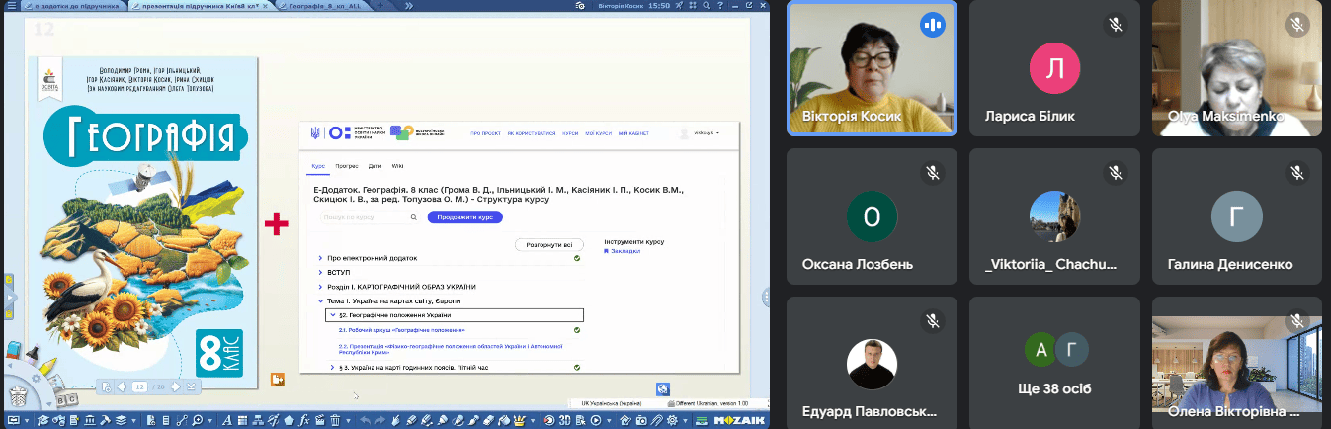Open the layers stack tool icon
This screenshot has height=429, width=1331.
121,420
